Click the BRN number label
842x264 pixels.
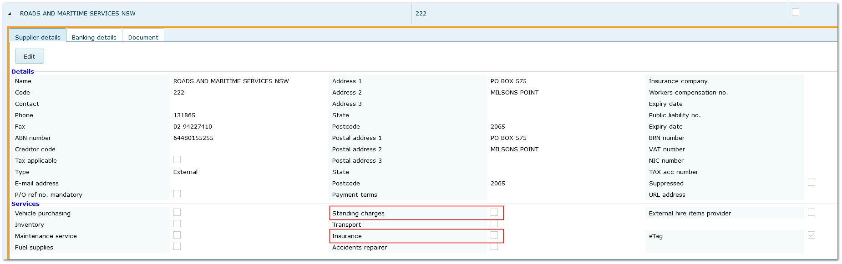click(667, 138)
